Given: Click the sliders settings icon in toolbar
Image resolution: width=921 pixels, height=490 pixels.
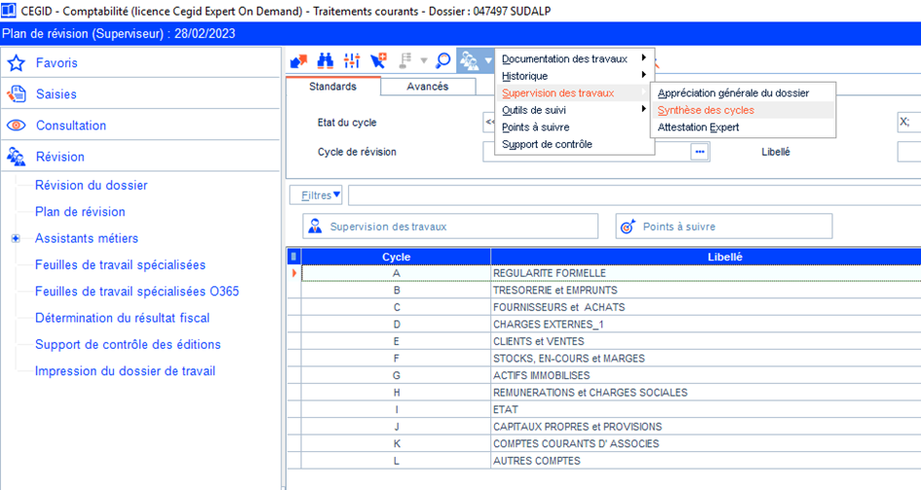Looking at the screenshot, I should [352, 60].
